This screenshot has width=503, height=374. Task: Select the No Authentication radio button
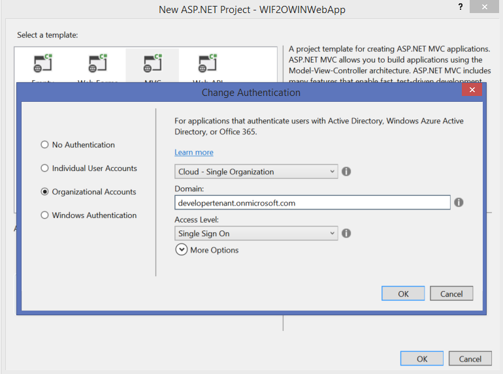click(44, 144)
